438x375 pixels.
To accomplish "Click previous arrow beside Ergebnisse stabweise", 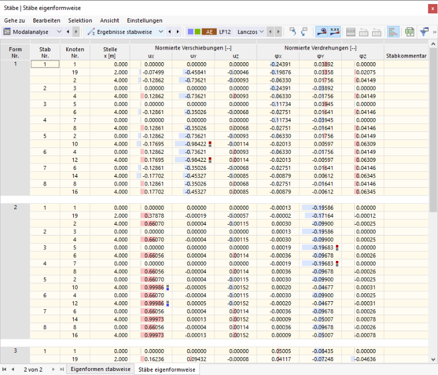I will click(x=169, y=32).
